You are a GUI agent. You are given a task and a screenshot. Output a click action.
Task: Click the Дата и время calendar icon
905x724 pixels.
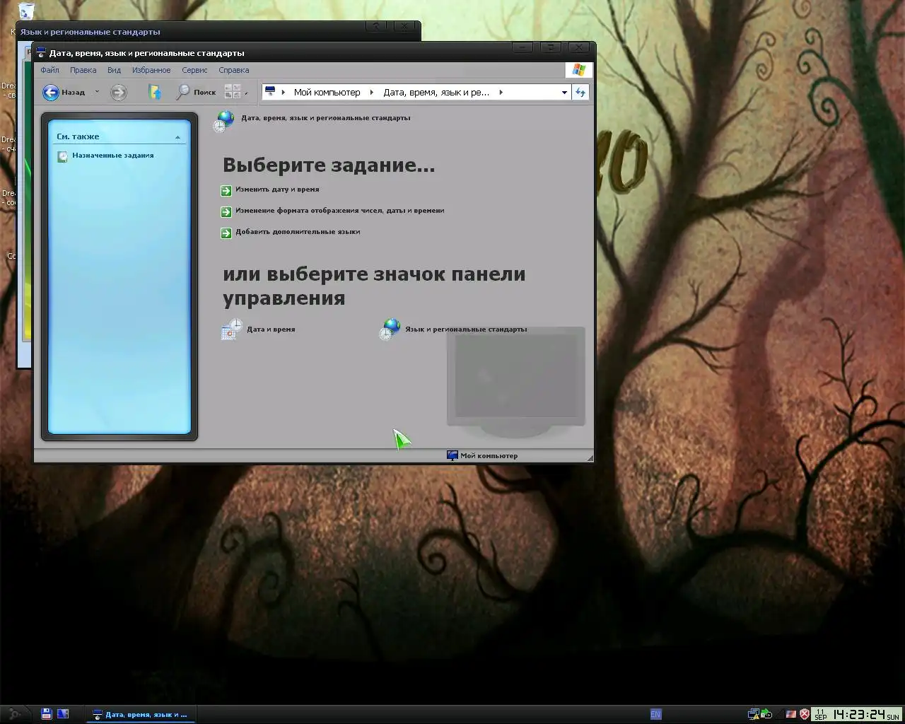coord(232,329)
